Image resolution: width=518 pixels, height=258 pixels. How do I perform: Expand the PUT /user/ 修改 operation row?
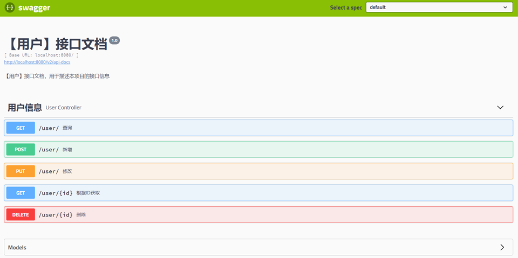coord(270,171)
